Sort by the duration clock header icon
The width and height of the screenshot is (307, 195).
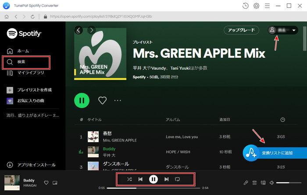(282, 120)
